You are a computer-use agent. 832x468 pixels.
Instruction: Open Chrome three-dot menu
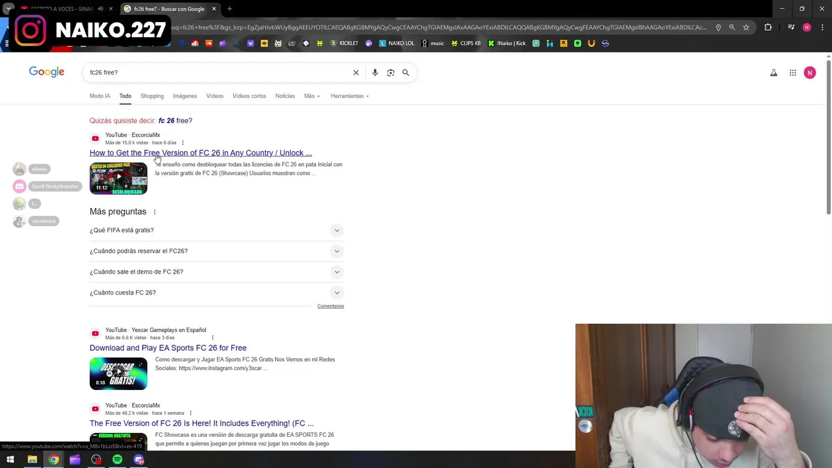(x=822, y=27)
